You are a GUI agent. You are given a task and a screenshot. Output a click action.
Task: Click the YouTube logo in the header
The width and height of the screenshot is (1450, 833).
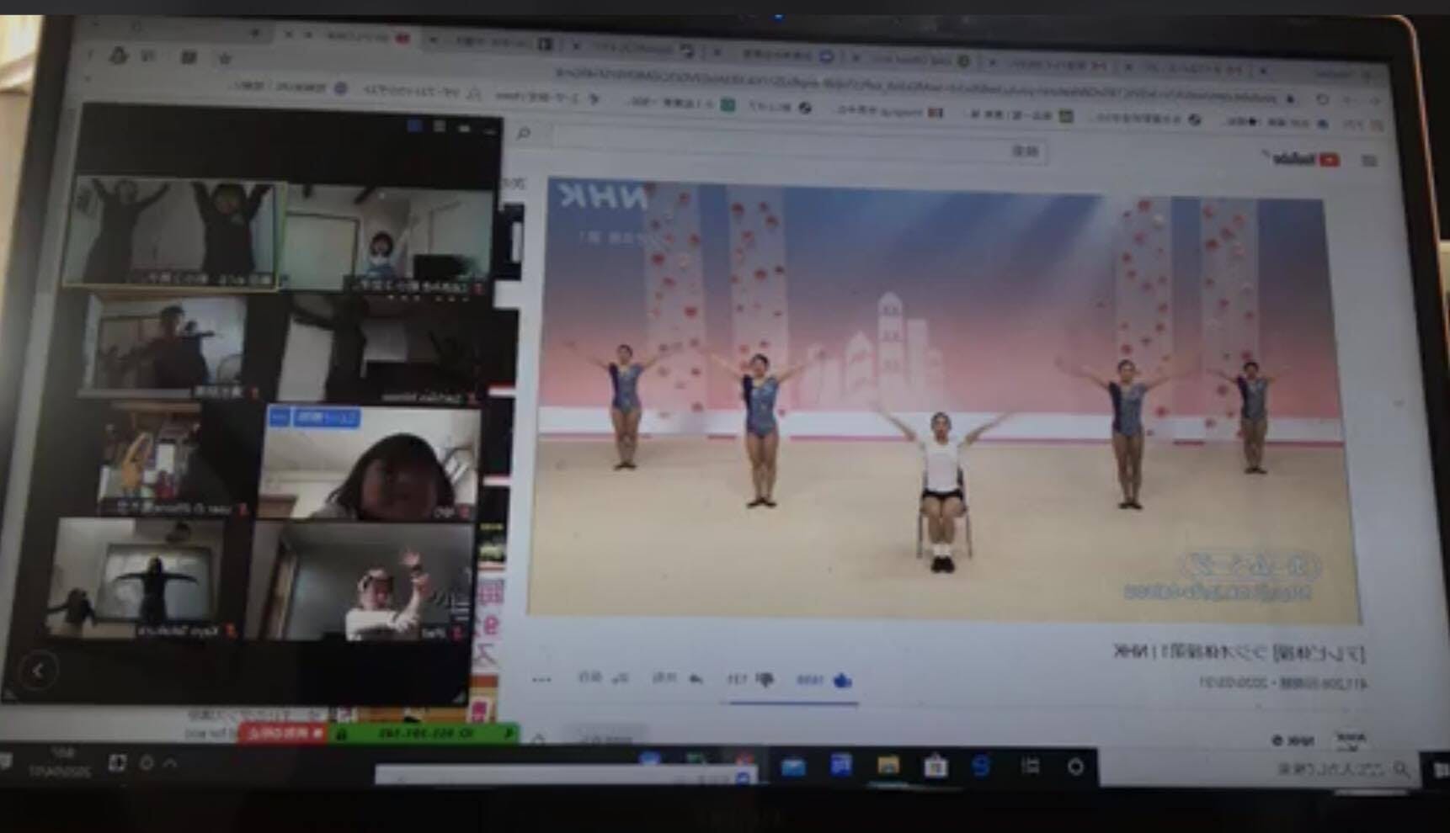1300,159
